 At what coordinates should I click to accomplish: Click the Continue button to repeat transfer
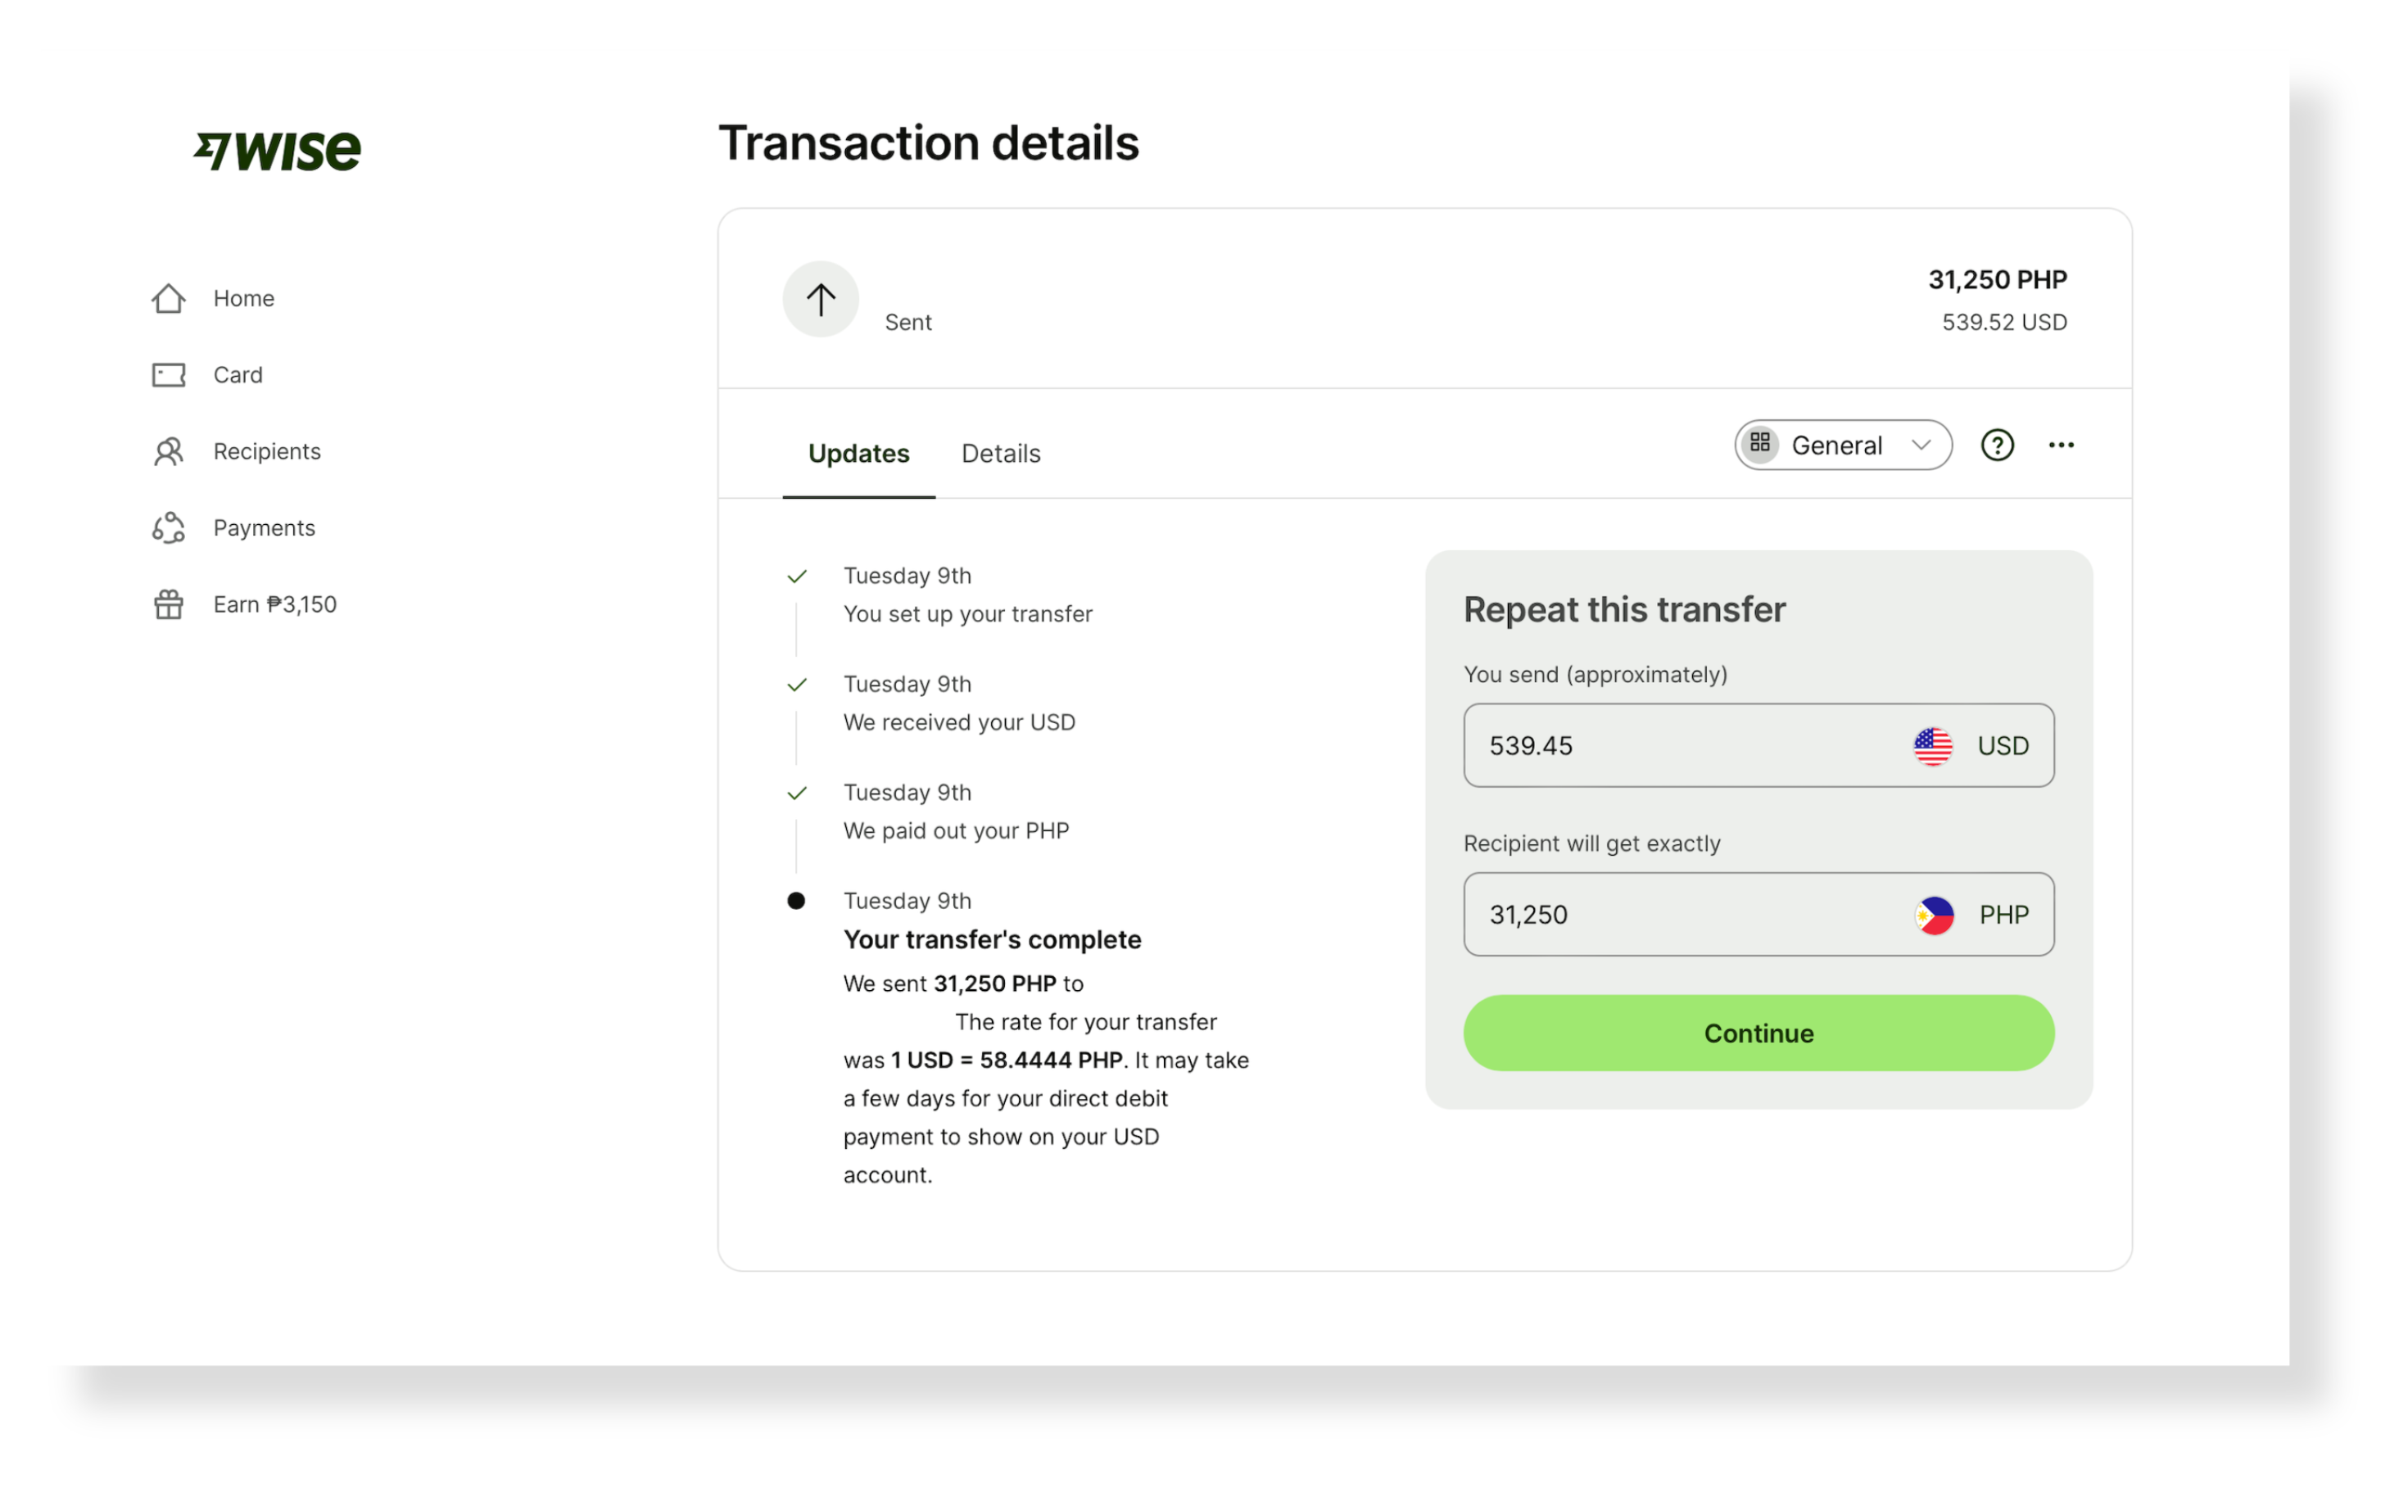[x=1758, y=1031]
